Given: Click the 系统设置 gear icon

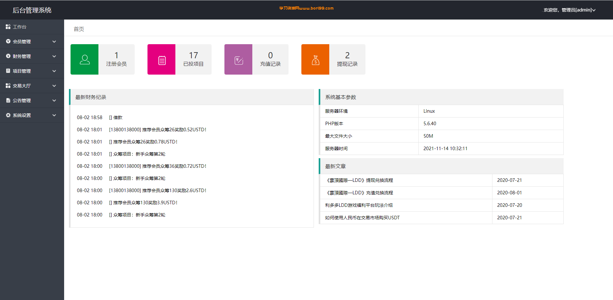Looking at the screenshot, I should click(x=8, y=115).
